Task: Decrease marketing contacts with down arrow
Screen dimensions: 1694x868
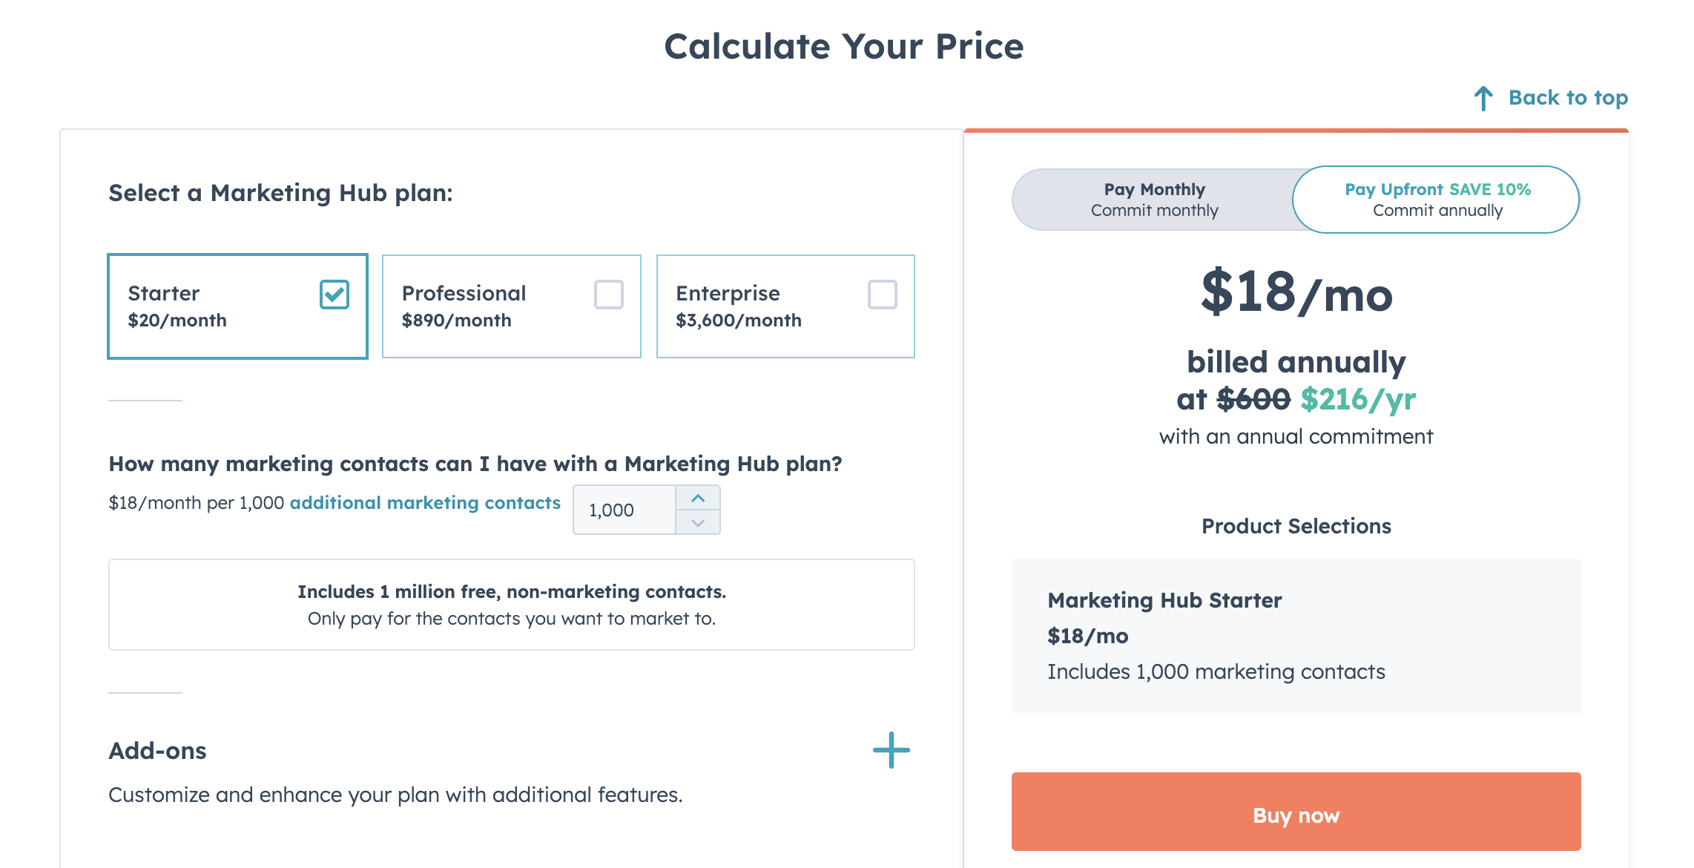Action: (x=698, y=522)
